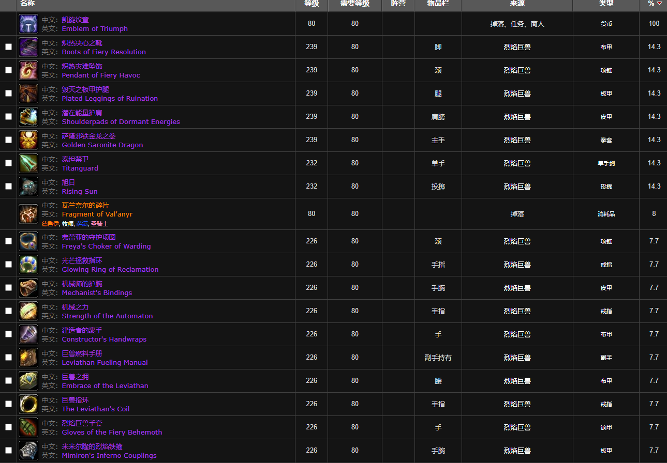Click 消耗品 type in Fragment of Val'anyr row

coord(606,214)
